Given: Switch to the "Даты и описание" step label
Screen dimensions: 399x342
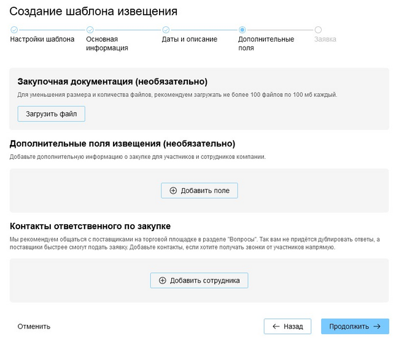Looking at the screenshot, I should coord(190,39).
